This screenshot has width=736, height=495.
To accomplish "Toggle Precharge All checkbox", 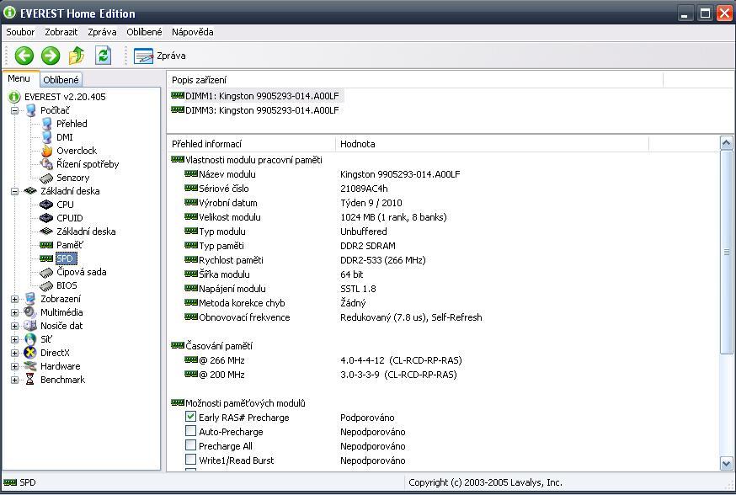I will (190, 444).
